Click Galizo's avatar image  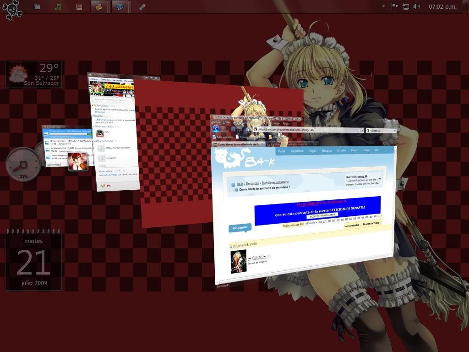(238, 261)
